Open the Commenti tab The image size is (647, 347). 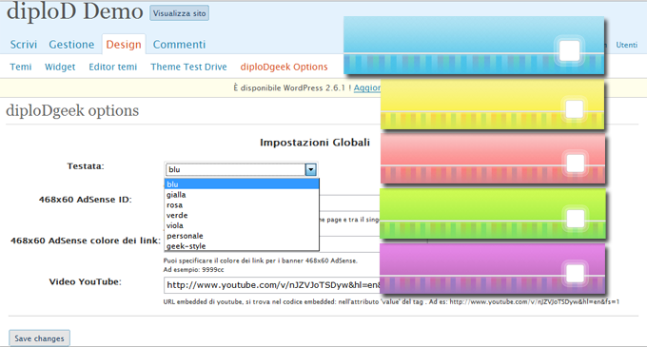(179, 45)
